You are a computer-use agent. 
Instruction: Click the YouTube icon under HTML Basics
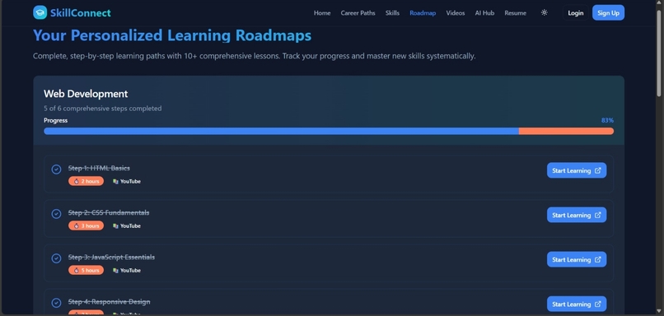coord(115,181)
